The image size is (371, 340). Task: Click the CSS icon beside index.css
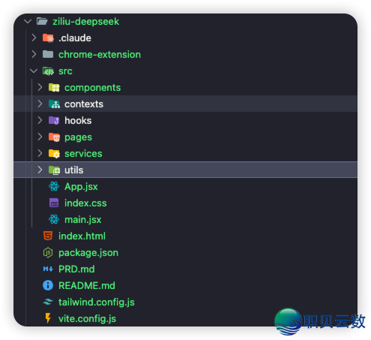point(54,203)
